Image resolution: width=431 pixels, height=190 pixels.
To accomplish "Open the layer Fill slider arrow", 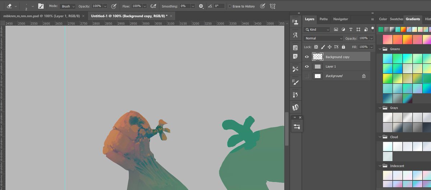I will (371, 47).
